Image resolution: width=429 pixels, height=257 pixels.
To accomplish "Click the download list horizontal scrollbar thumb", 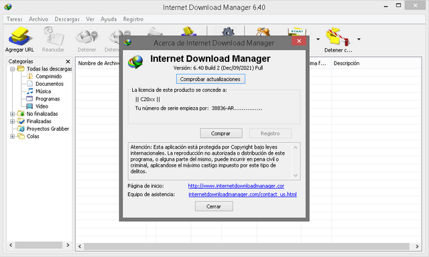I will pyautogui.click(x=247, y=246).
